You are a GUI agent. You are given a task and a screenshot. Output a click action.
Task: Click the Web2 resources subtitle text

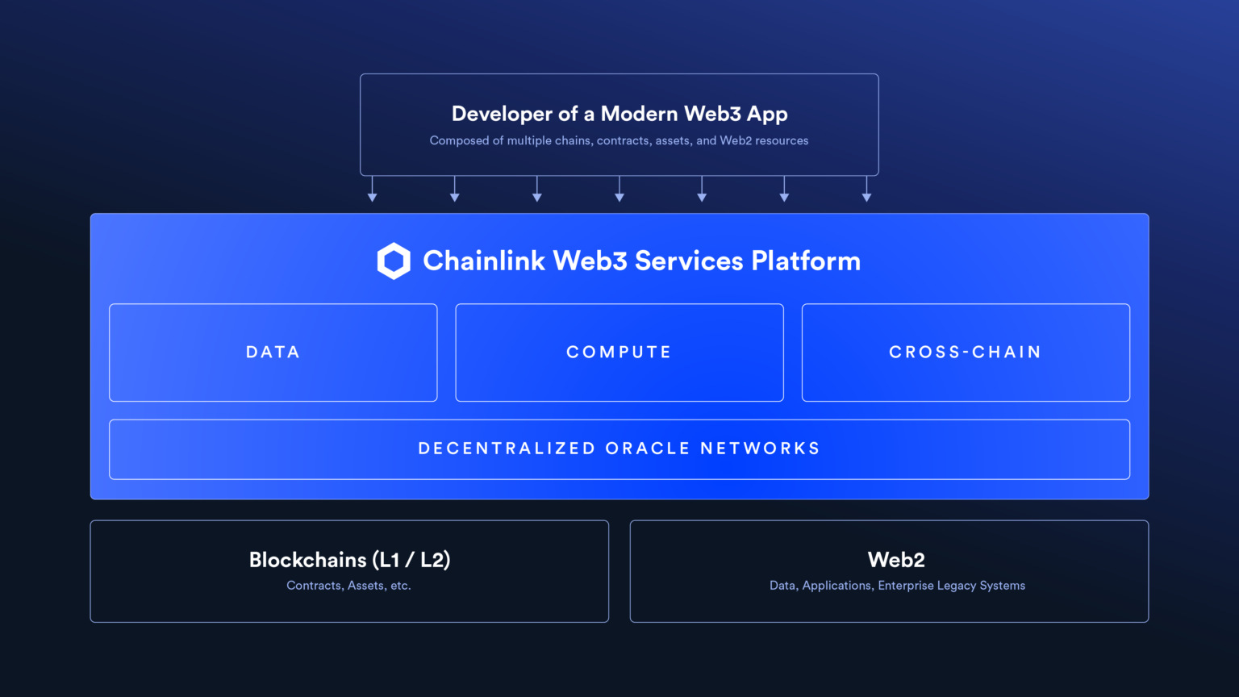coord(618,140)
